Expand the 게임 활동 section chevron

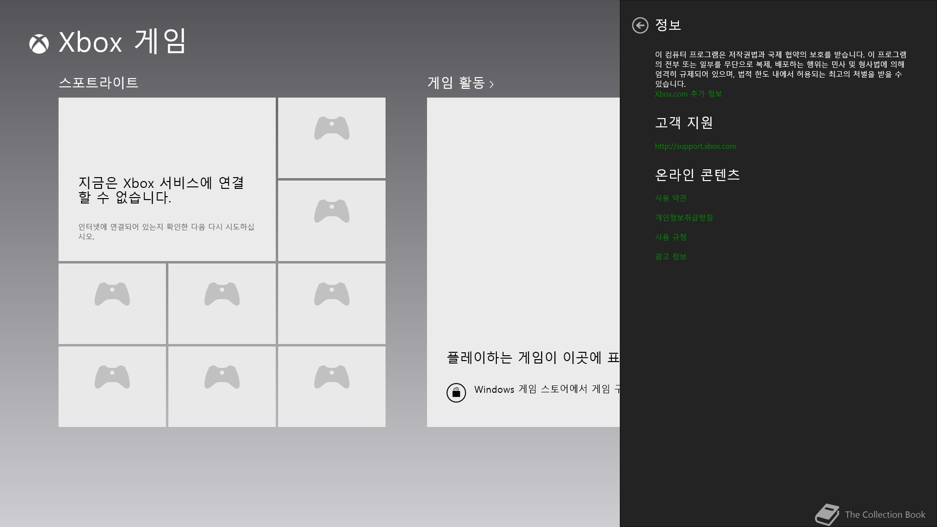click(491, 84)
